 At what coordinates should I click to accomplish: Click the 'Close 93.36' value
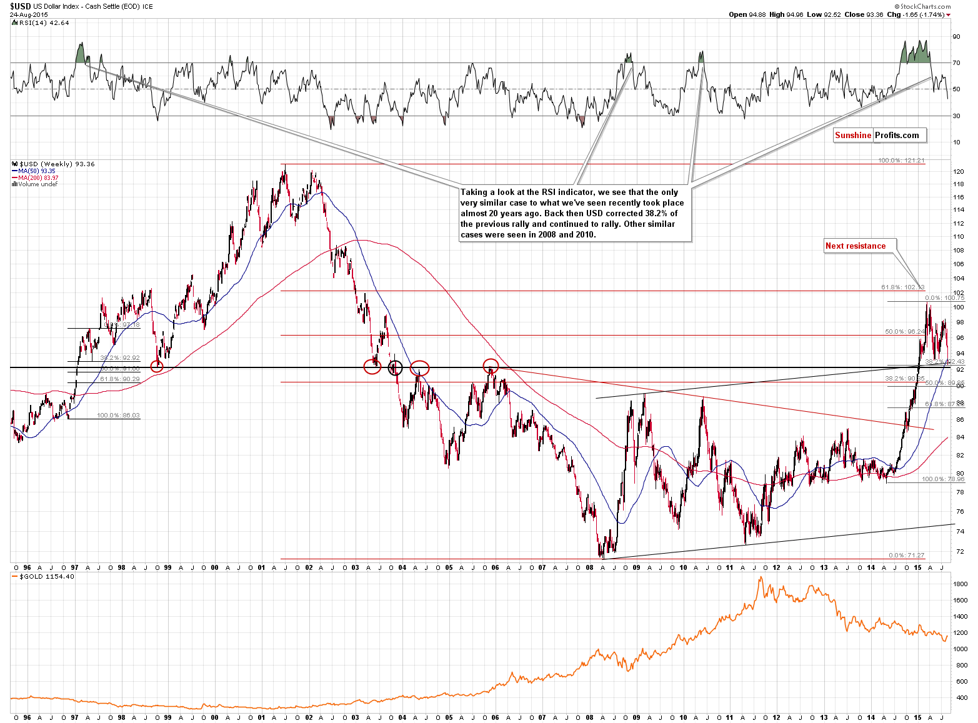click(864, 14)
